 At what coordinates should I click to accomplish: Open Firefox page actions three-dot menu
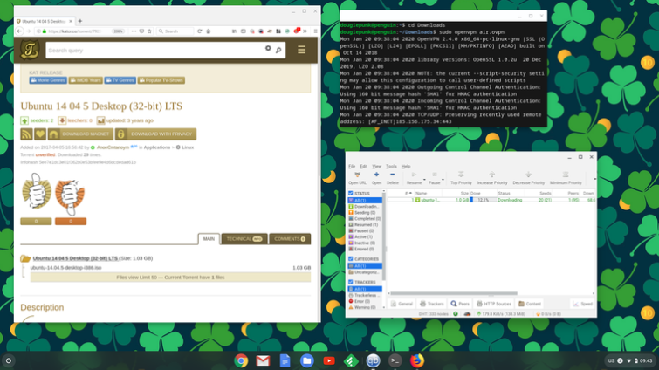tap(134, 31)
